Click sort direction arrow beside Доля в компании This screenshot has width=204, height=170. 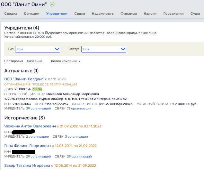coord(80,61)
